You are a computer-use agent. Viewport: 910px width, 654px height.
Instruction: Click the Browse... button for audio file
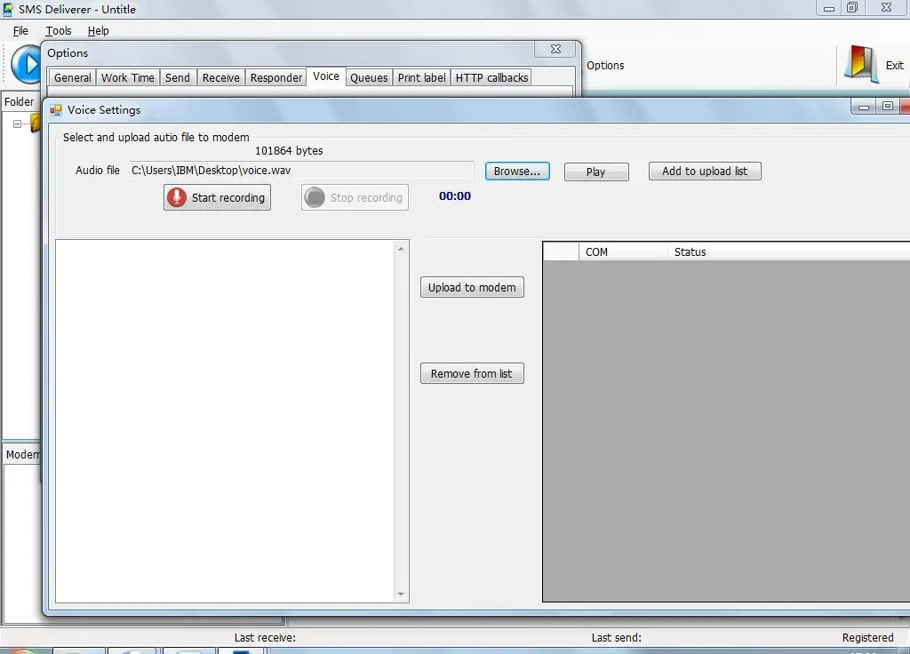click(x=517, y=171)
